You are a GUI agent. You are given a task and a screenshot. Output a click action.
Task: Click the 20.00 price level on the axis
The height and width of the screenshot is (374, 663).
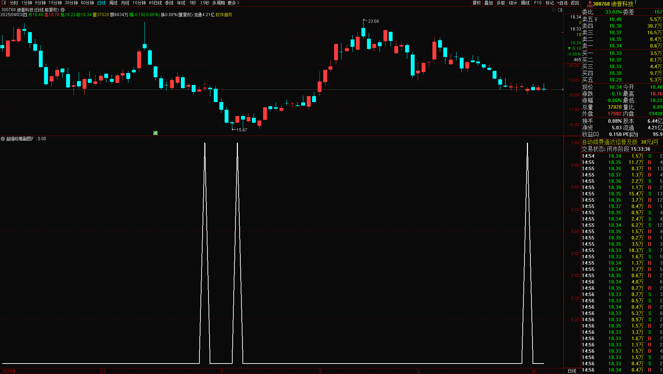click(x=574, y=65)
